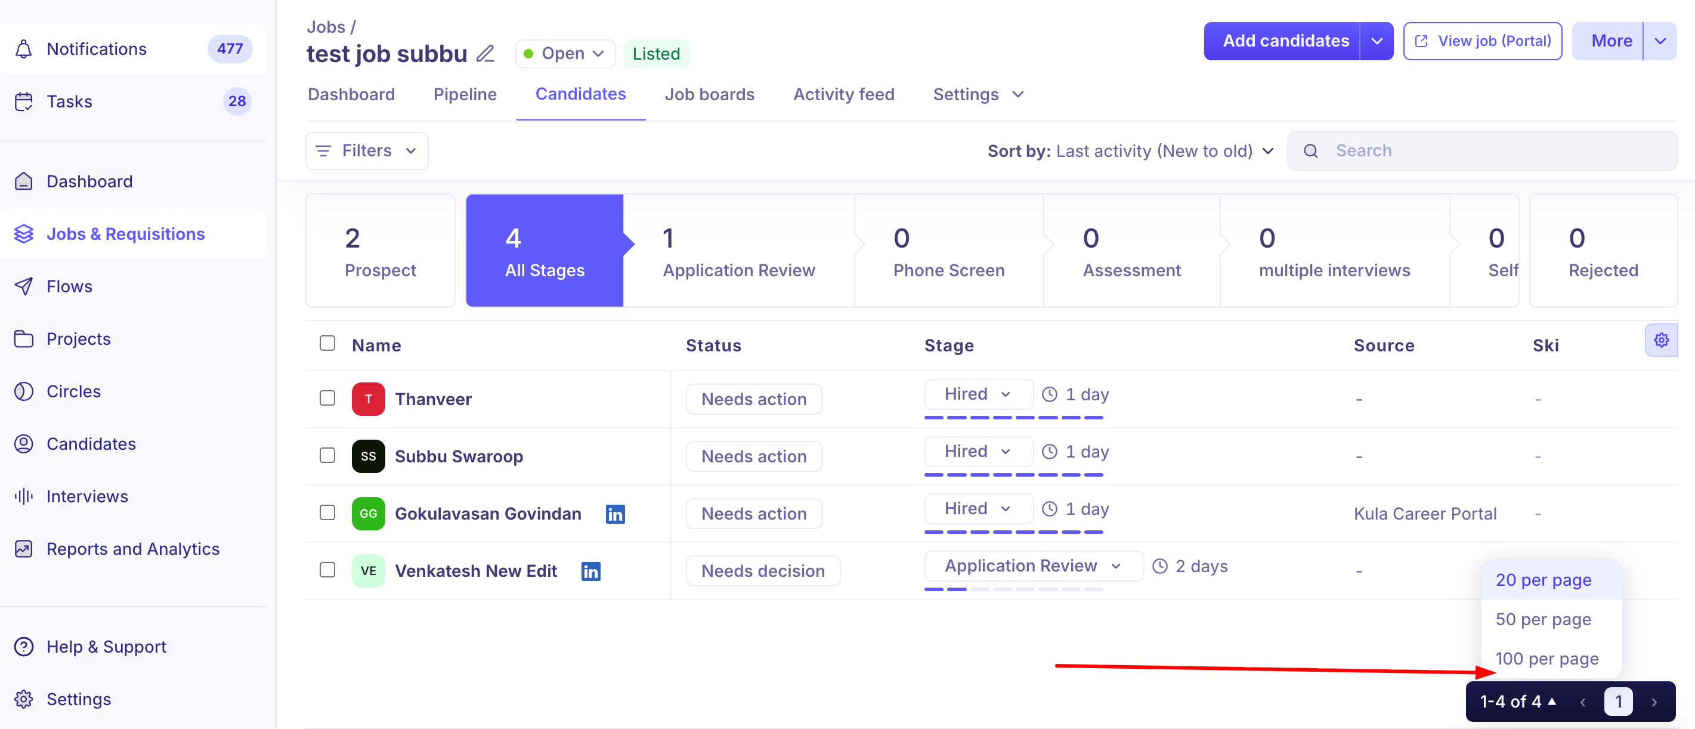Expand the More dropdown arrow
The width and height of the screenshot is (1695, 729).
1660,41
